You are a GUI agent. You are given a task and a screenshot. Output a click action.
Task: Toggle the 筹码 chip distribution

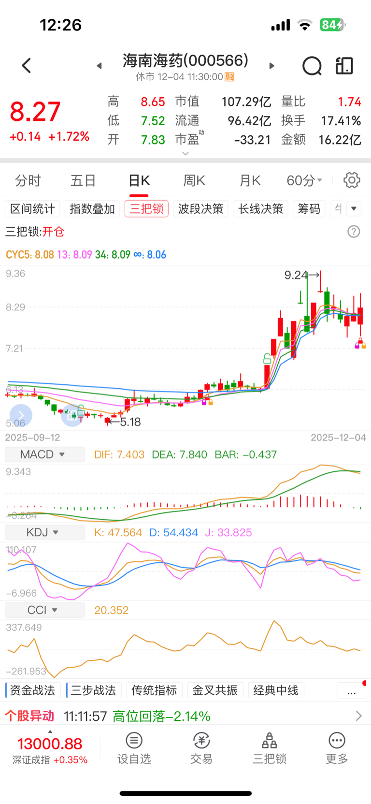tap(309, 209)
